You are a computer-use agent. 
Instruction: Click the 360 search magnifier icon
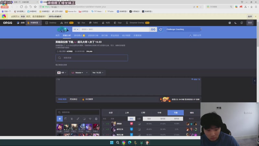[231, 7]
